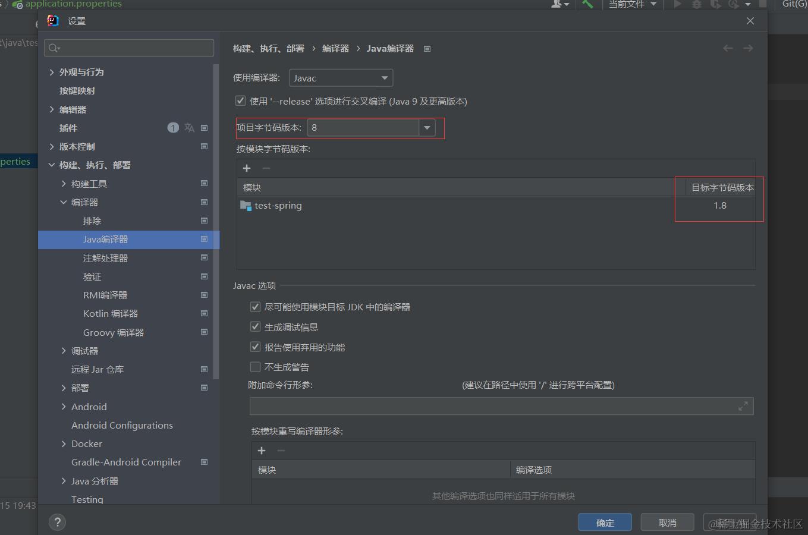
Task: Click the project-level icon on 部署 row
Action: 204,388
